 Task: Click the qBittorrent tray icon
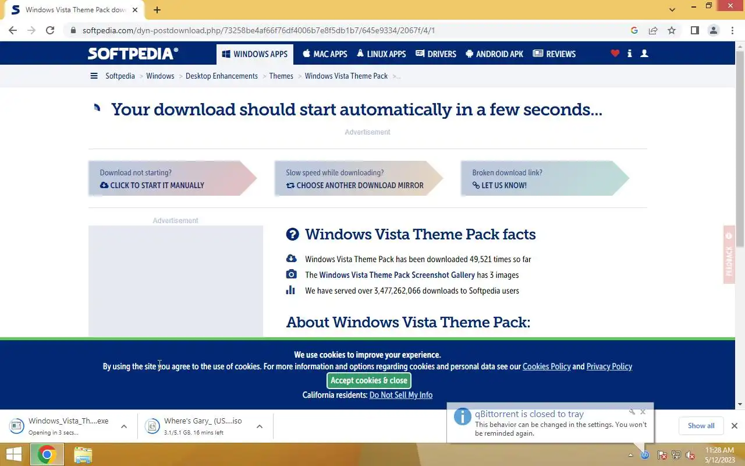tap(645, 455)
